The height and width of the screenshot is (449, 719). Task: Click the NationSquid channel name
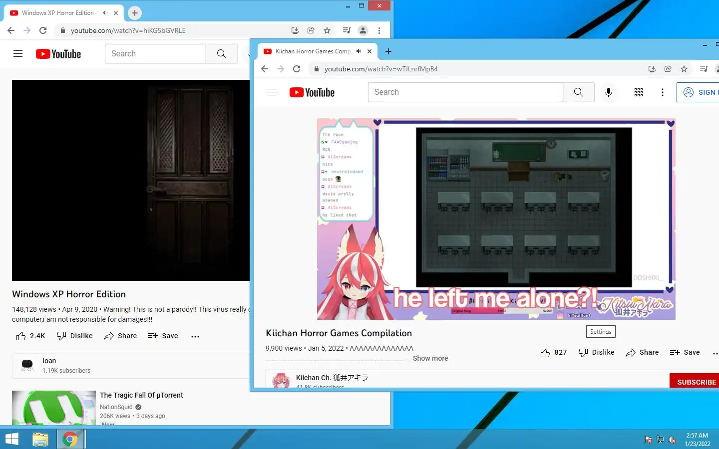[116, 407]
